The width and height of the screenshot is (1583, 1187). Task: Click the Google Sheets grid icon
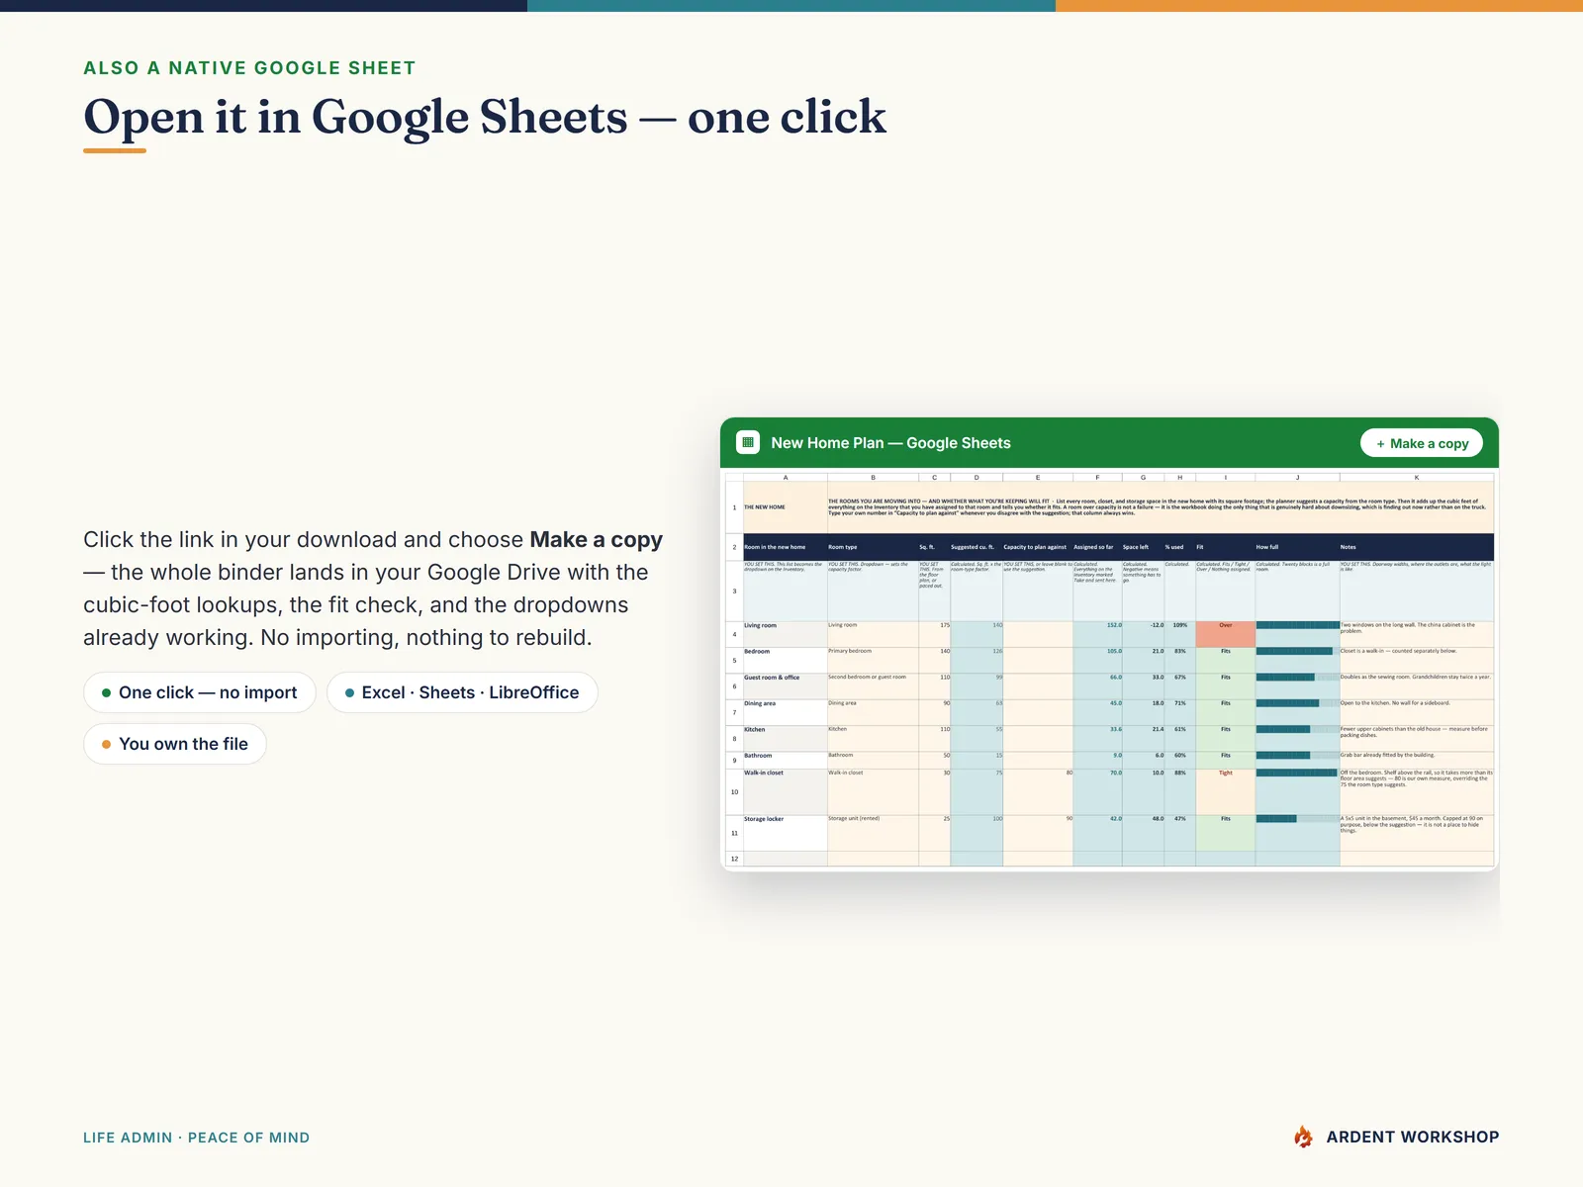(748, 443)
